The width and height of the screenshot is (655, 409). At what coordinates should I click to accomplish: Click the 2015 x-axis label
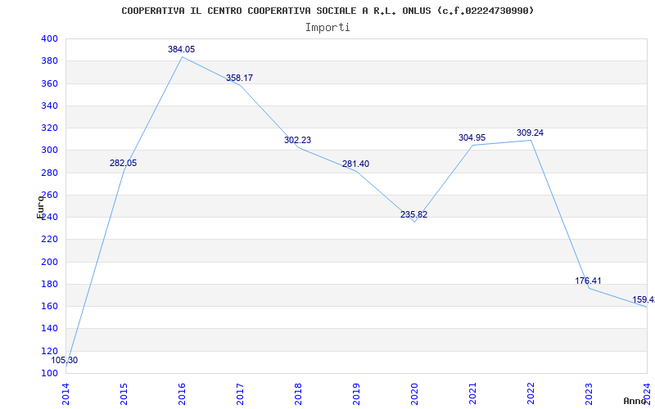tap(124, 394)
